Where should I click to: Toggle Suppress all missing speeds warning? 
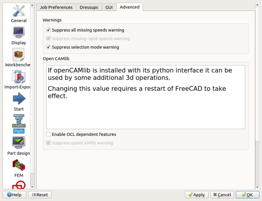[85, 30]
